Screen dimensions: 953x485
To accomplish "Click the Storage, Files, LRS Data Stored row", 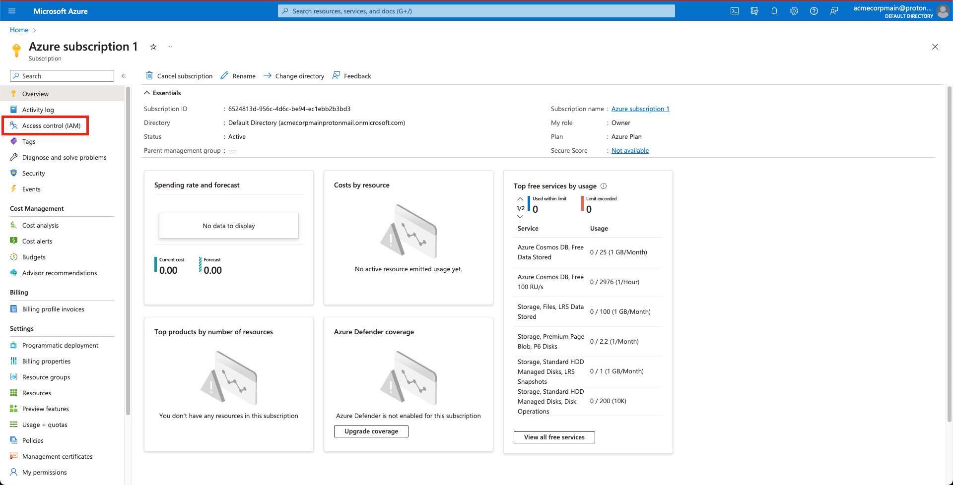I will [x=588, y=311].
